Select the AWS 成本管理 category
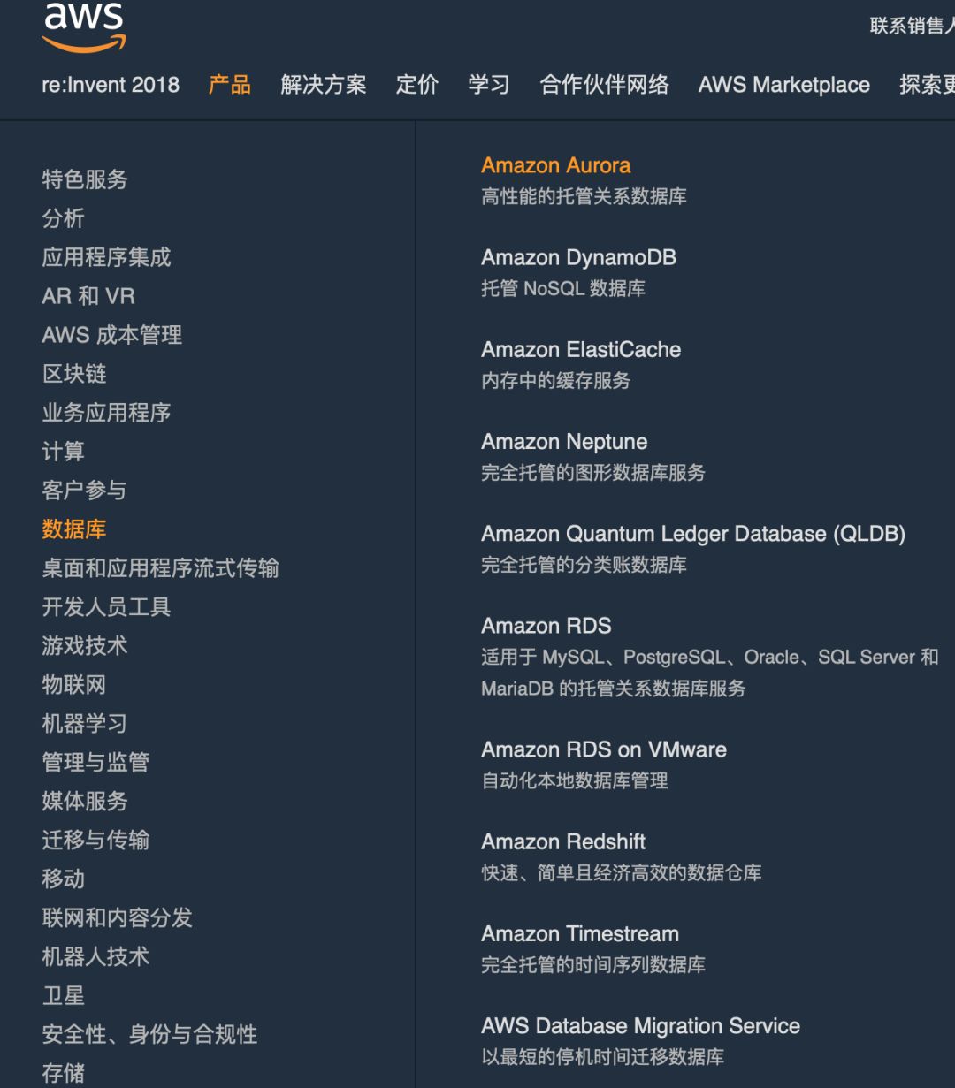This screenshot has height=1088, width=955. click(112, 335)
